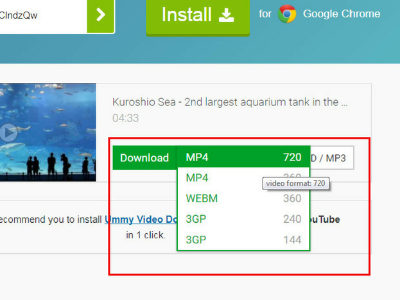Open the Ummy Video Downloader link

coord(141,220)
